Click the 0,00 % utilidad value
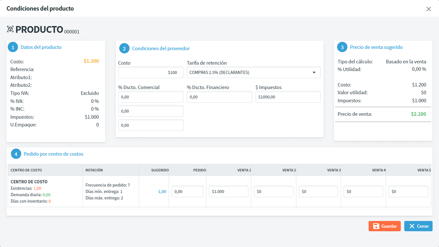This screenshot has height=247, width=439. click(419, 69)
